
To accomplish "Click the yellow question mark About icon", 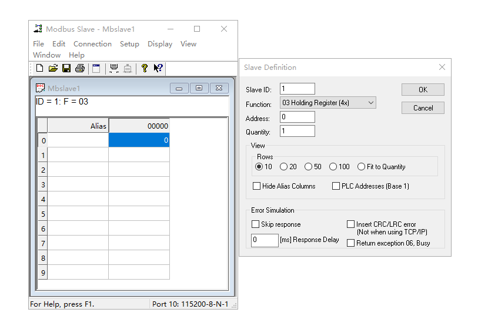I will tap(144, 69).
